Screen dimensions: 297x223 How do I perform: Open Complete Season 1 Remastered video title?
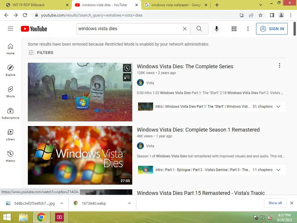198,130
